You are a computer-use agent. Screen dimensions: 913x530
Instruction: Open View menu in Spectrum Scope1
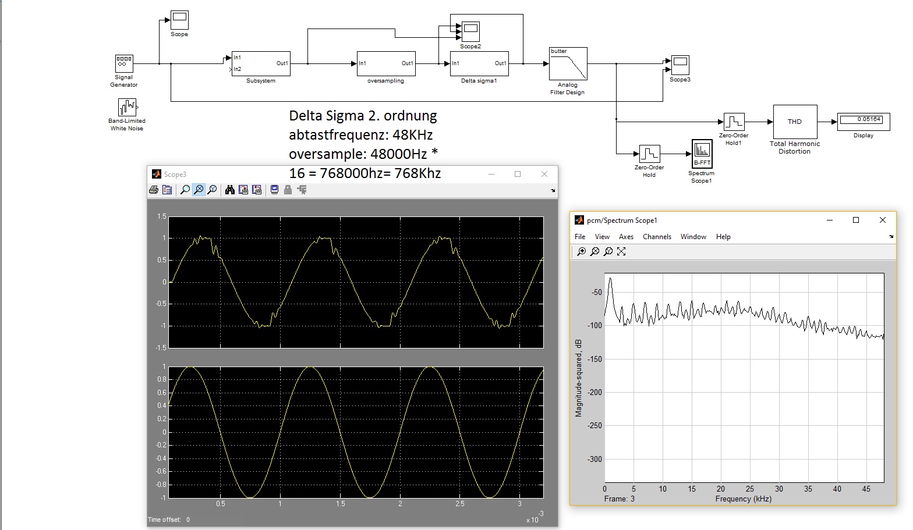point(602,237)
